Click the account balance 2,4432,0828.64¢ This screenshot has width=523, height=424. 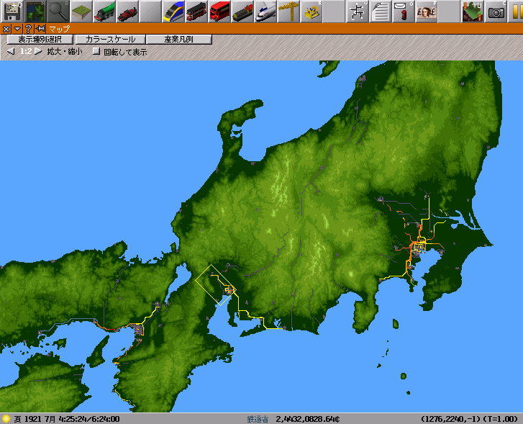[307, 419]
